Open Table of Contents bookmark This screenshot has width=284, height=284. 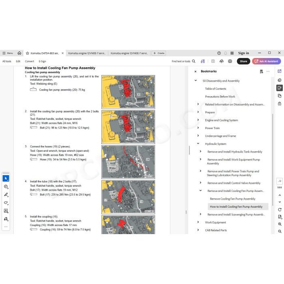coord(215,89)
